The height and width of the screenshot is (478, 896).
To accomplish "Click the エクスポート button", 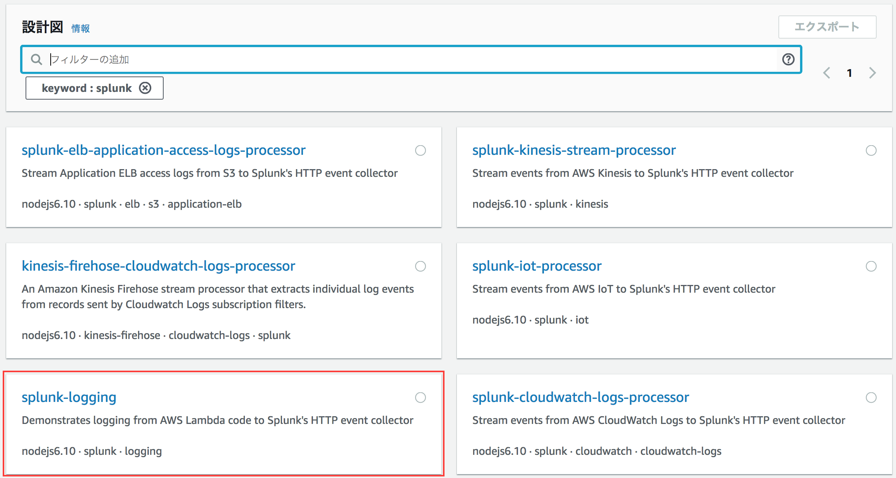I will click(827, 27).
